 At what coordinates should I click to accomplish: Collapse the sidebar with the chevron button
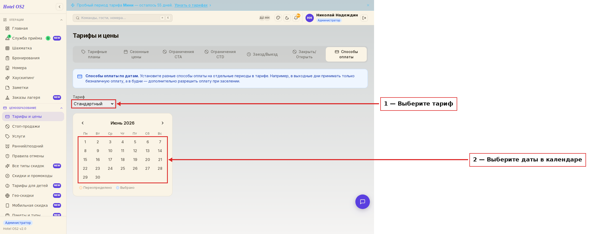click(x=59, y=7)
